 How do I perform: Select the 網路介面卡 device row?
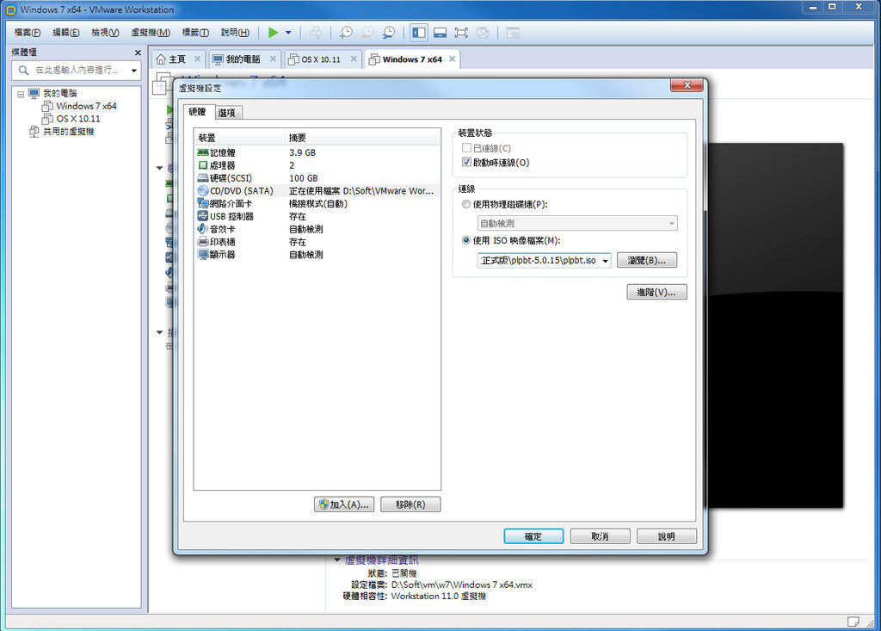[317, 203]
